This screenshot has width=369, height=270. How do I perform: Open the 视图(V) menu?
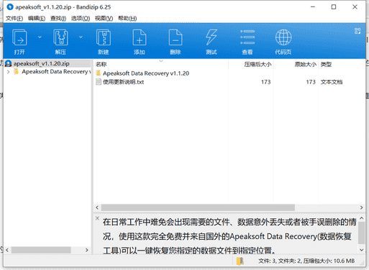coord(104,18)
